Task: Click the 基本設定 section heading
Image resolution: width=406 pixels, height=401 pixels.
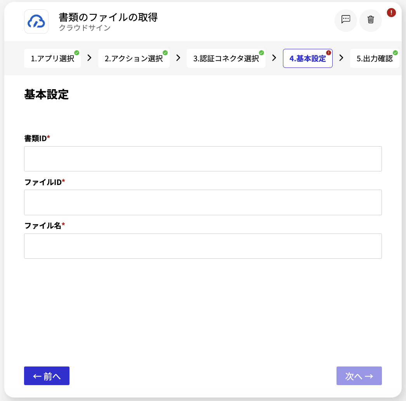Action: tap(46, 94)
